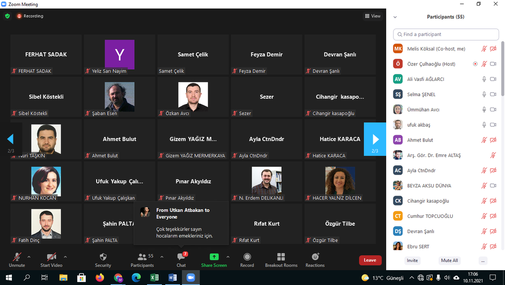Click the Unmute microphone icon
The image size is (505, 285).
pos(17,257)
